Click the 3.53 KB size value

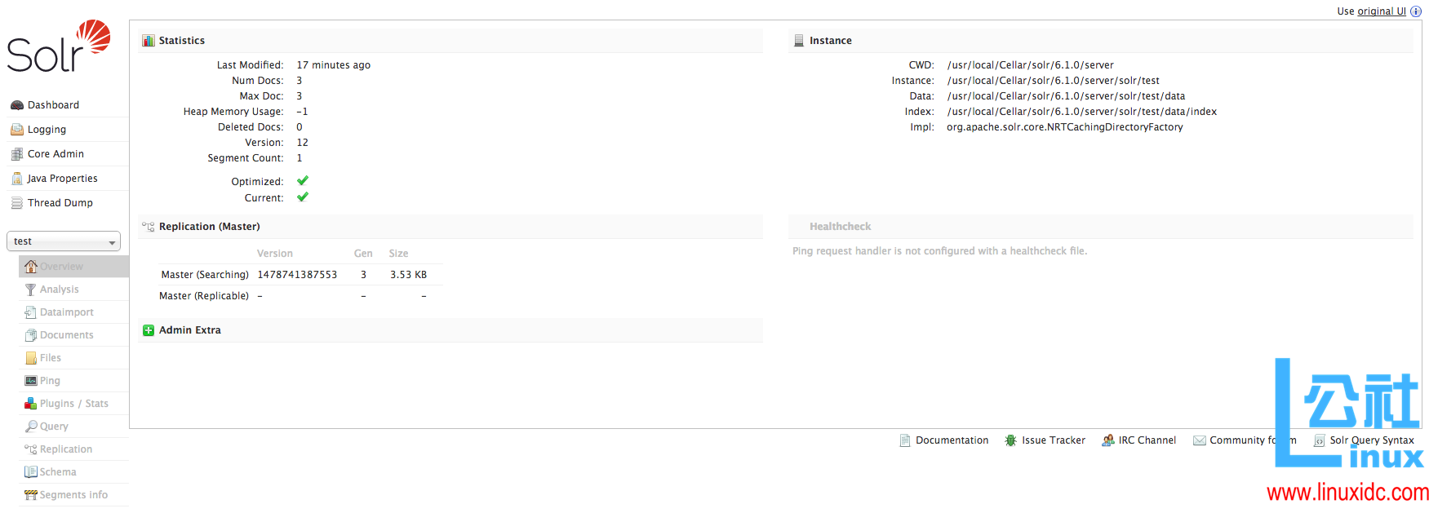click(408, 275)
